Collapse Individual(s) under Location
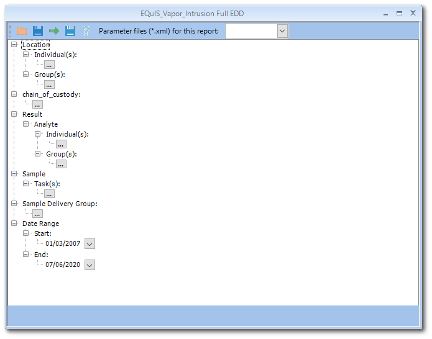The height and width of the screenshot is (339, 432). pos(25,55)
